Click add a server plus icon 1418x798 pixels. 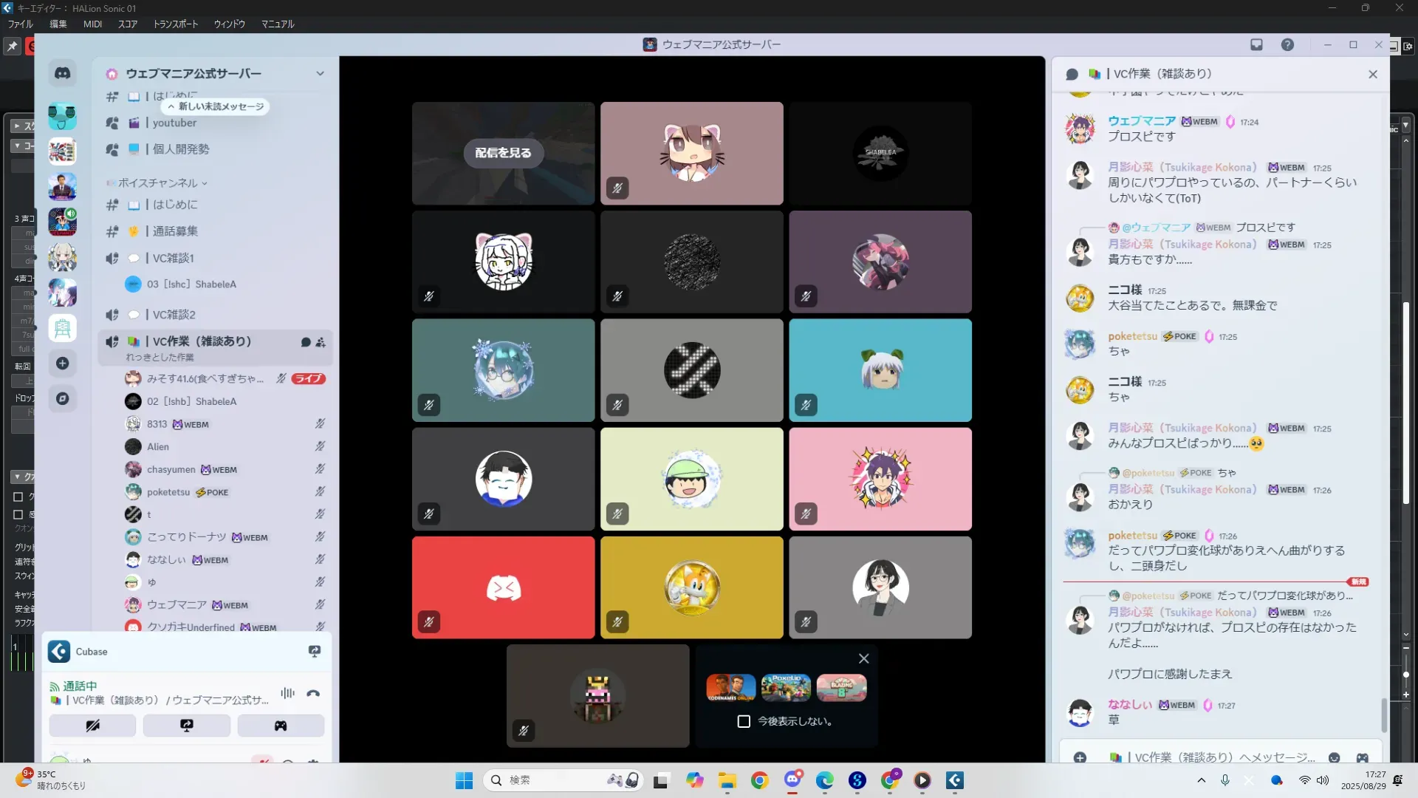pos(63,363)
